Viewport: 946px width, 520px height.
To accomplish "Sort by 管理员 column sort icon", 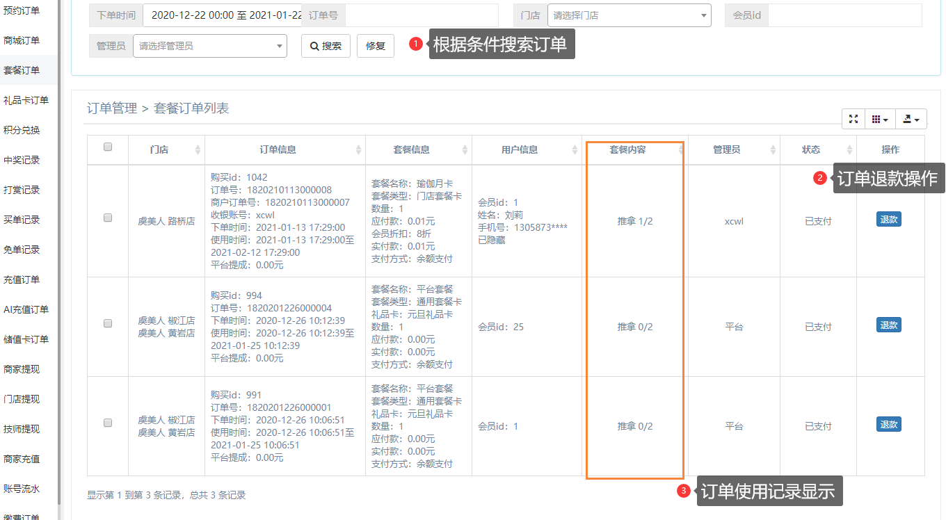I will pyautogui.click(x=773, y=150).
